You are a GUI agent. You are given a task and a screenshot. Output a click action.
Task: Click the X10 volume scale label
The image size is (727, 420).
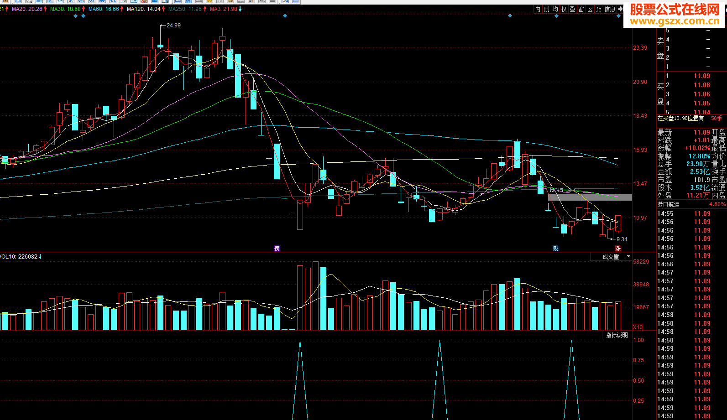(x=638, y=327)
